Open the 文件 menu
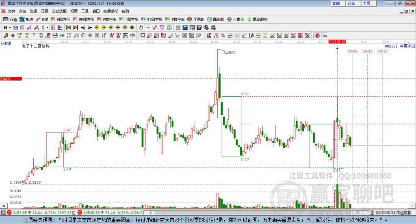 point(11,11)
